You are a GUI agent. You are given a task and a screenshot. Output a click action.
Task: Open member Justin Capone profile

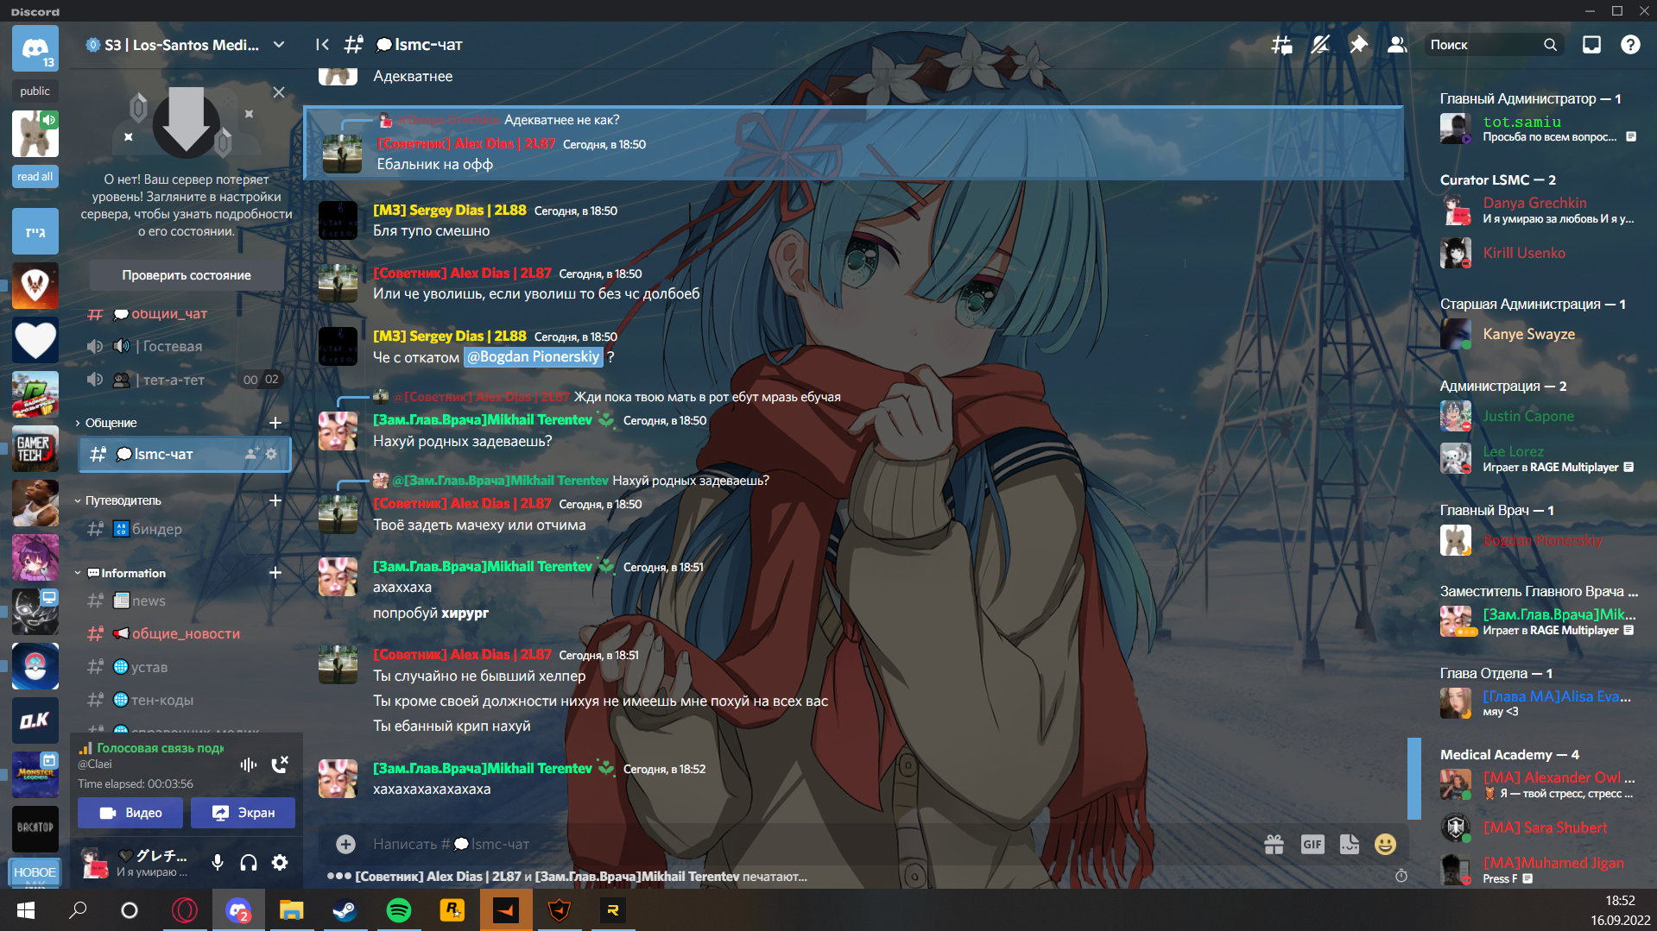pyautogui.click(x=1537, y=416)
